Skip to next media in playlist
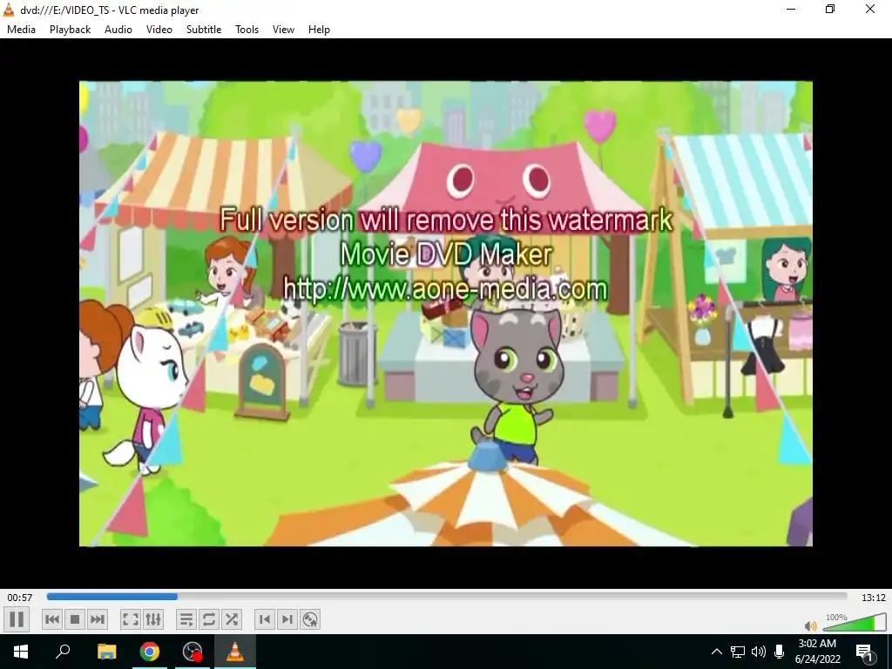Screen dimensions: 892x669 (x=98, y=619)
